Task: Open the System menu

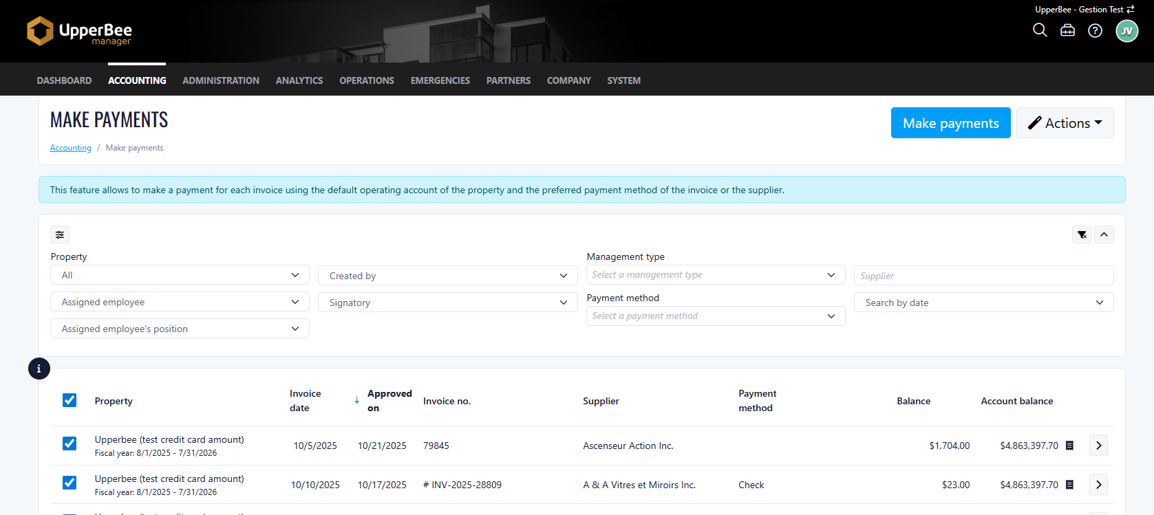Action: (624, 80)
